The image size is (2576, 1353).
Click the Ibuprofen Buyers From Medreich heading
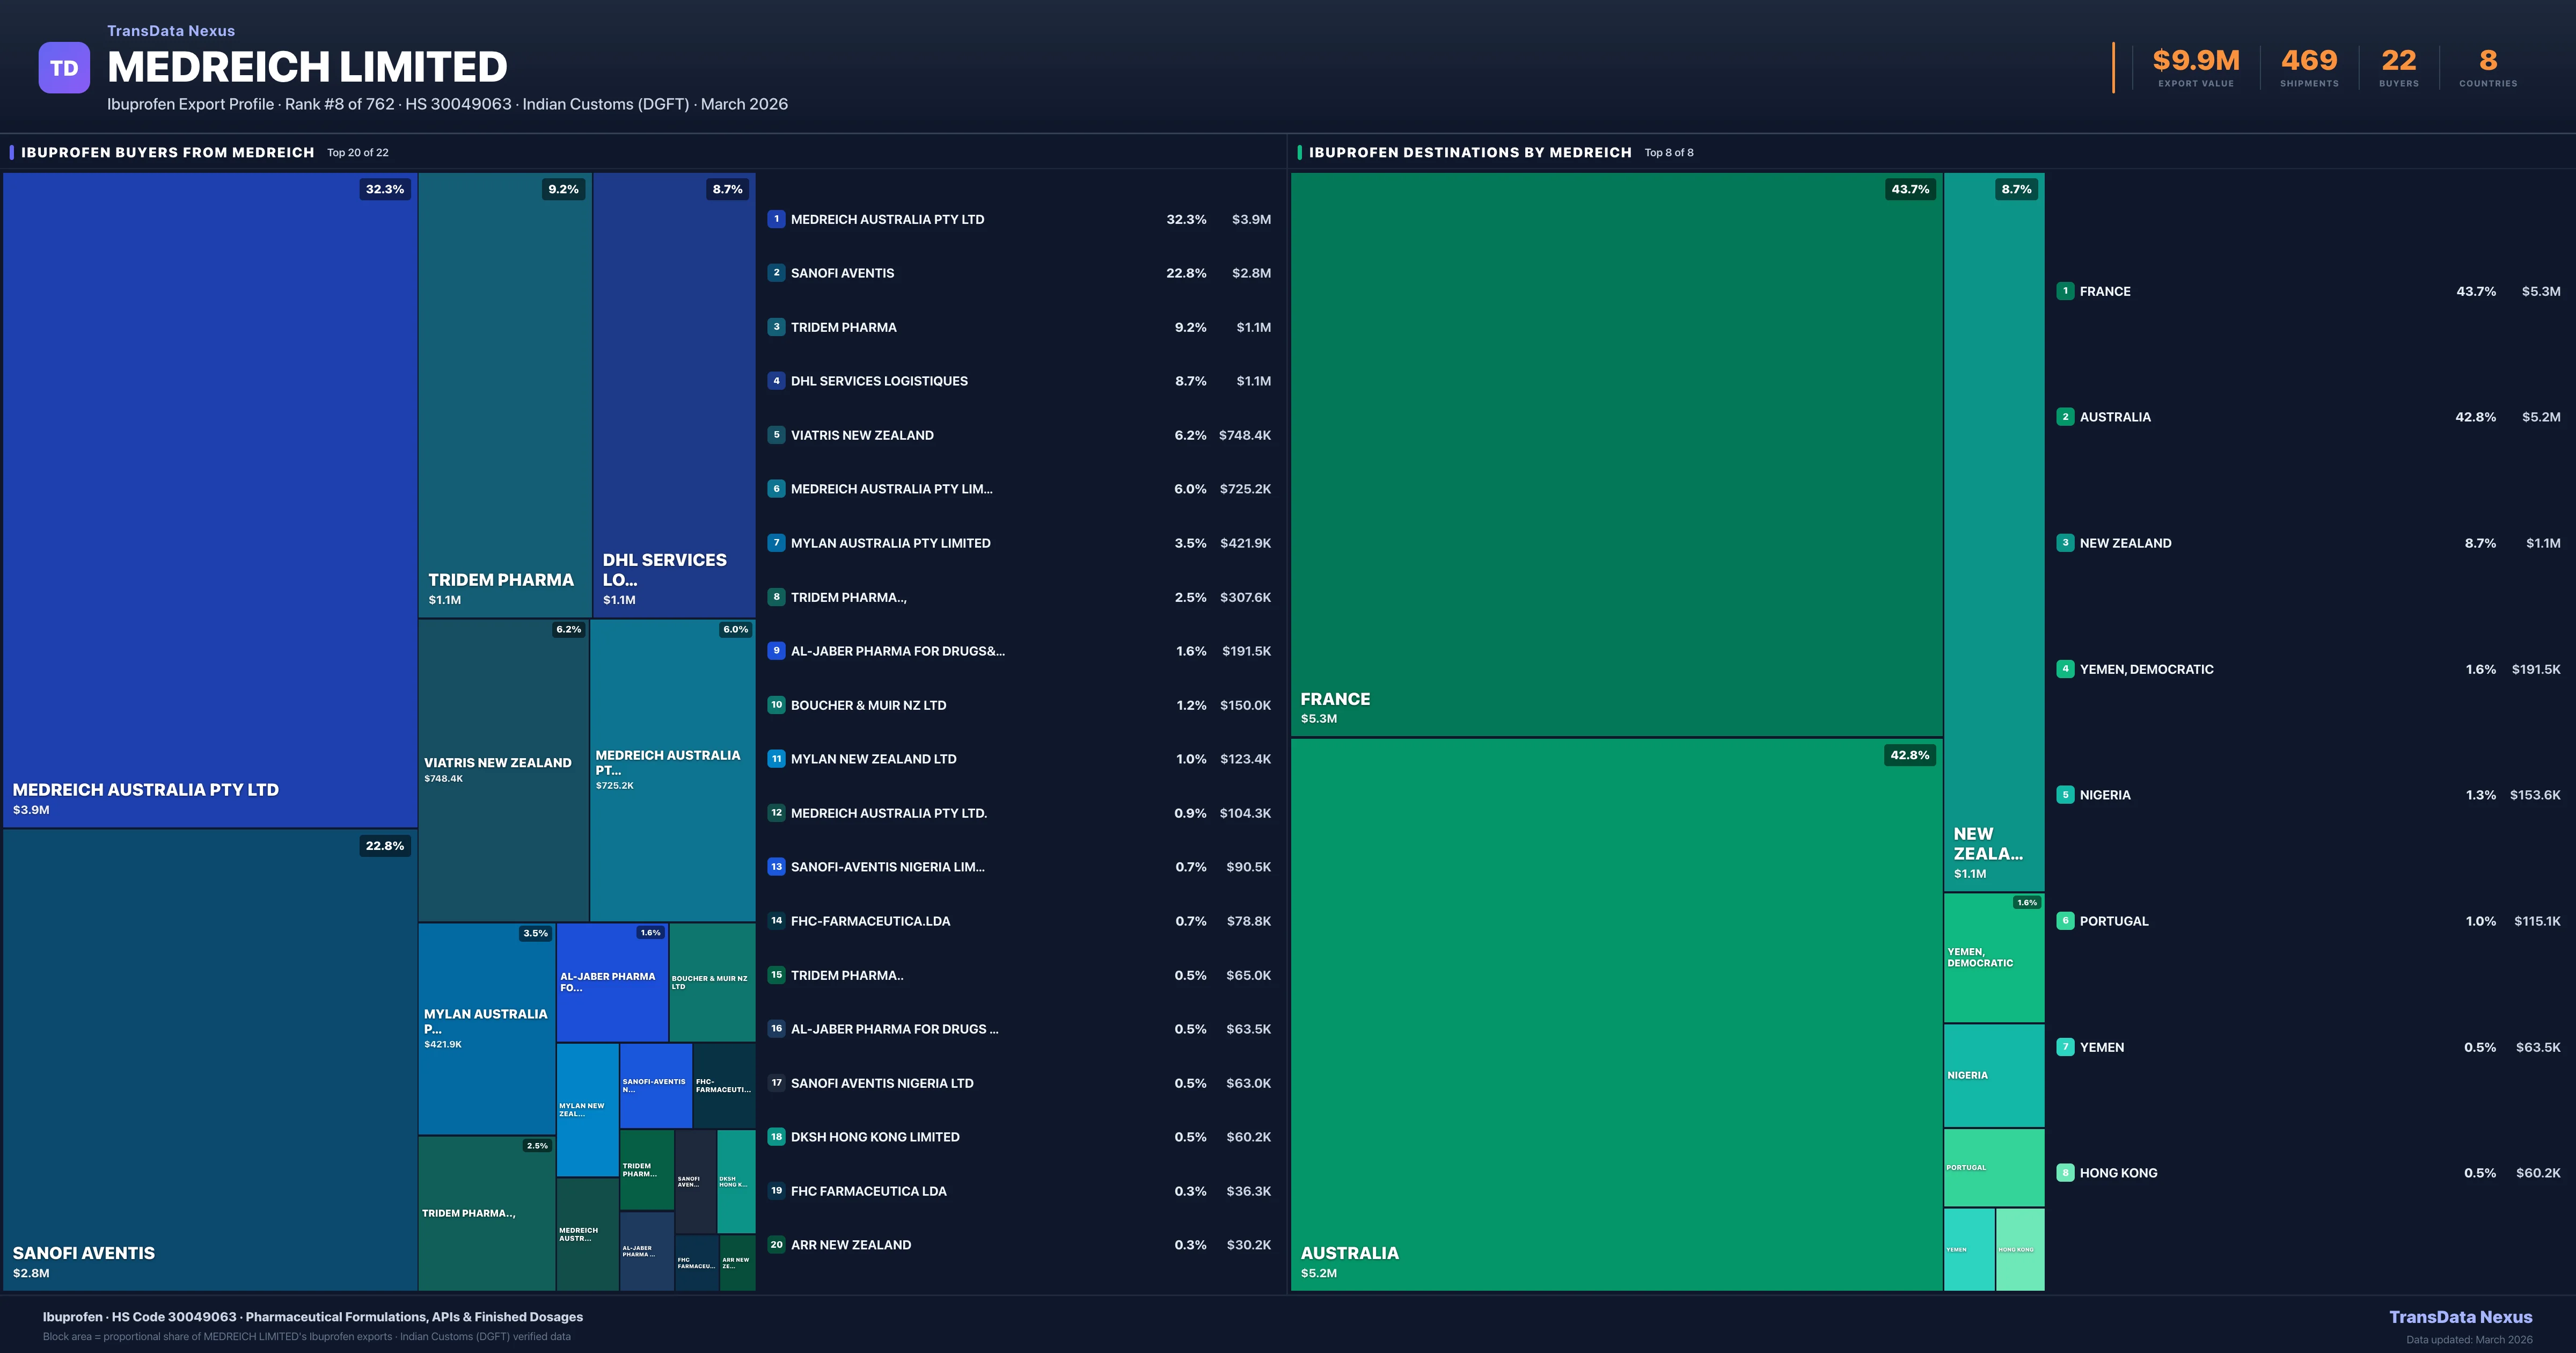tap(167, 152)
